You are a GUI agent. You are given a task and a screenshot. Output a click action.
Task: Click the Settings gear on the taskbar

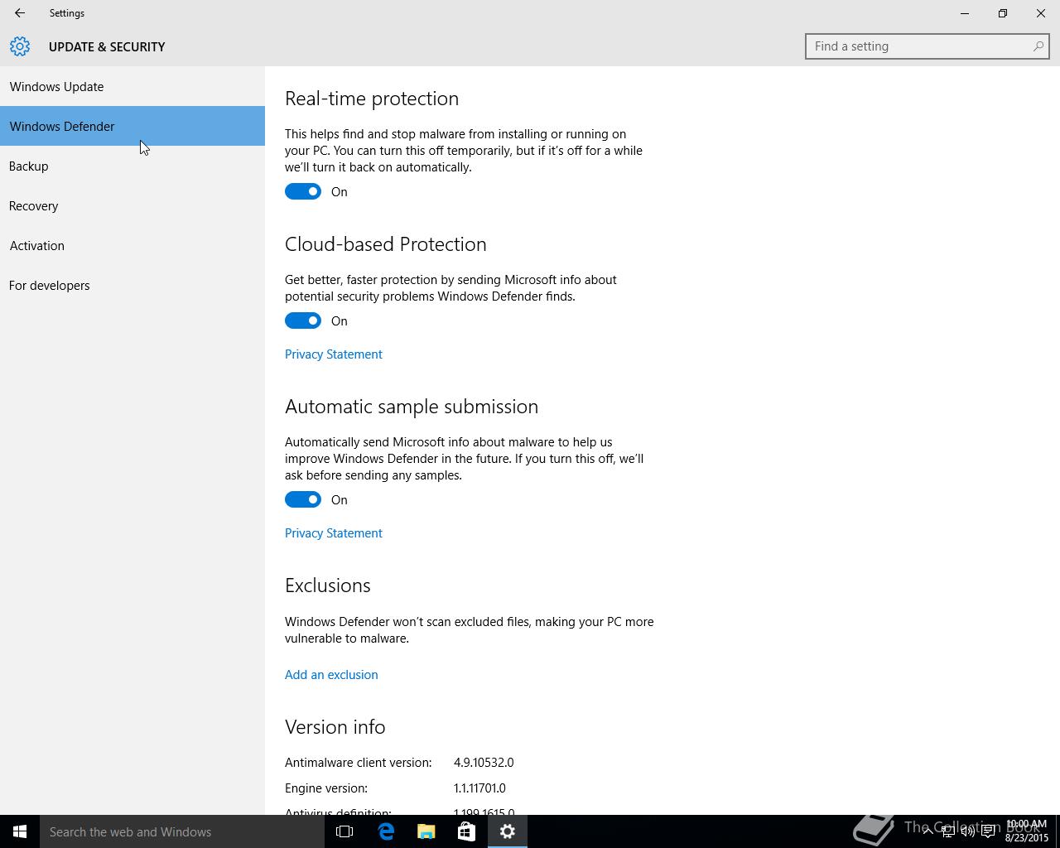tap(508, 831)
